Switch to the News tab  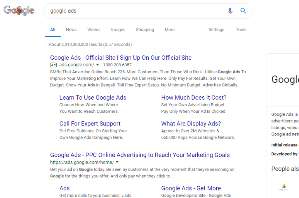point(71,30)
